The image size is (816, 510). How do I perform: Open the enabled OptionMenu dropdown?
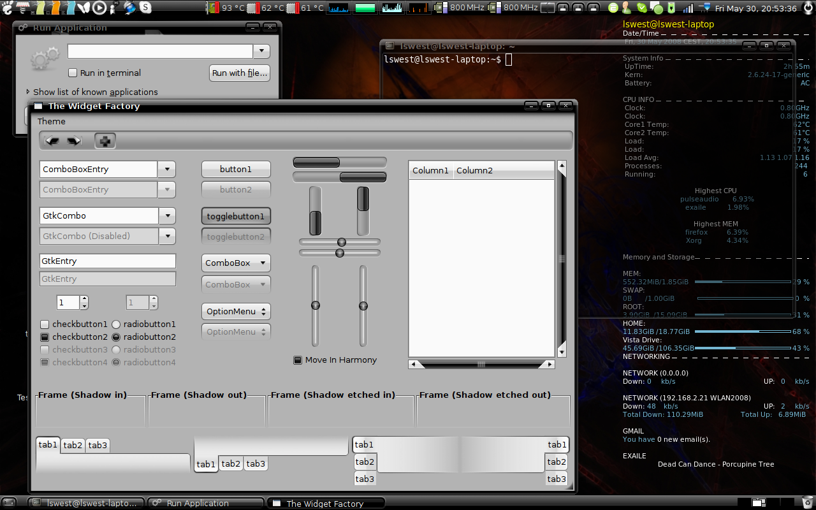click(236, 311)
